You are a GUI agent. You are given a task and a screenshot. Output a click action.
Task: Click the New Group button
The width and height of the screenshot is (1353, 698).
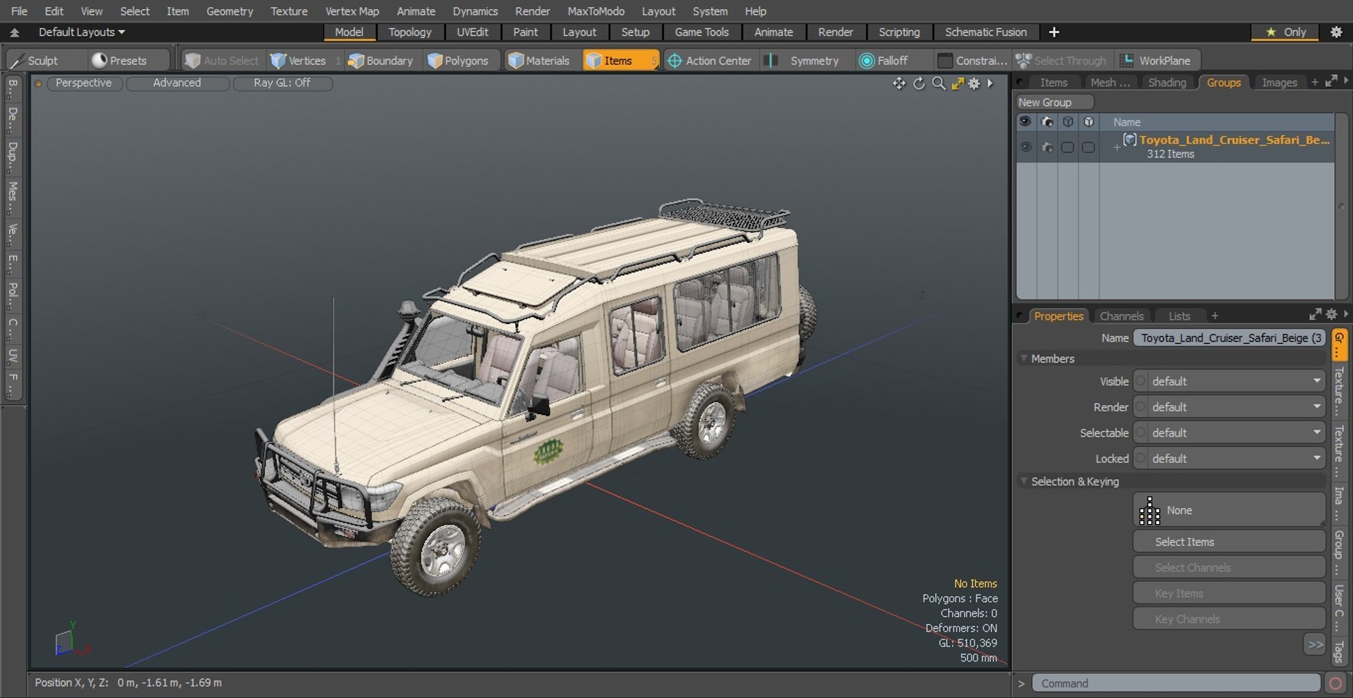[x=1055, y=102]
